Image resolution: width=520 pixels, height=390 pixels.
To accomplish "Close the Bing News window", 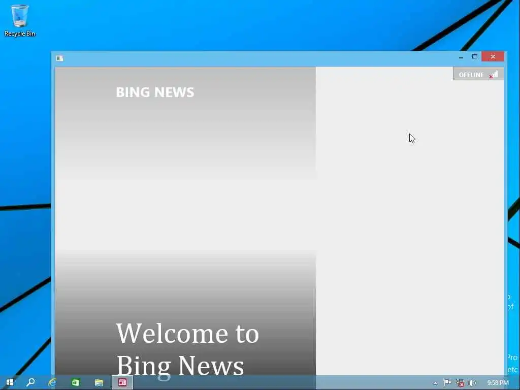I will click(x=493, y=57).
